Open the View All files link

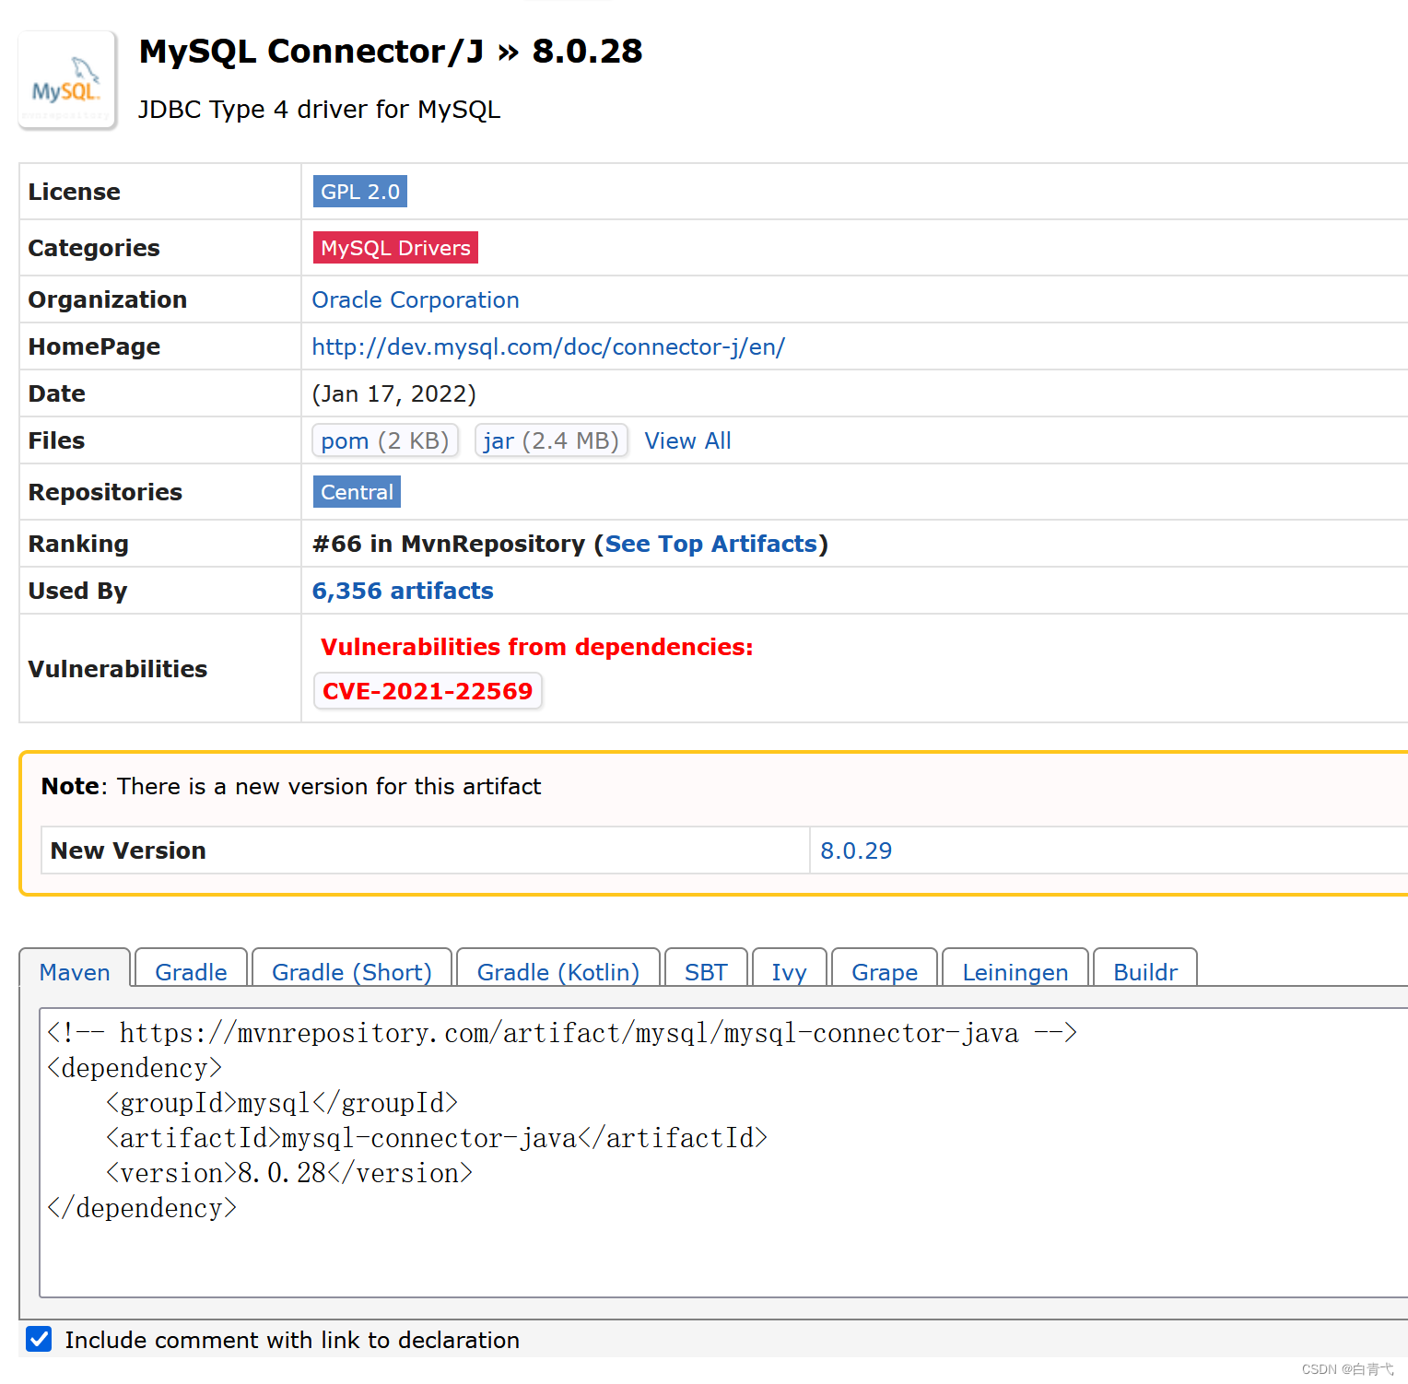point(687,441)
